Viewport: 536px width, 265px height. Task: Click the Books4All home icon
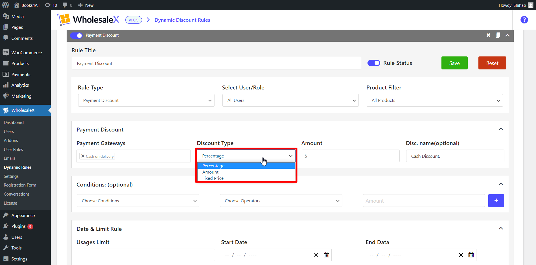click(17, 5)
